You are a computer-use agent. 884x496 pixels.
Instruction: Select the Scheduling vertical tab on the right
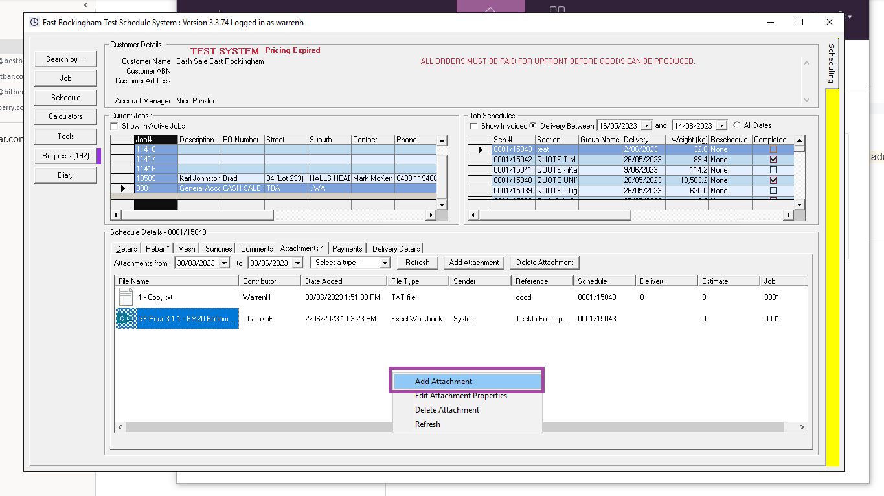(831, 65)
